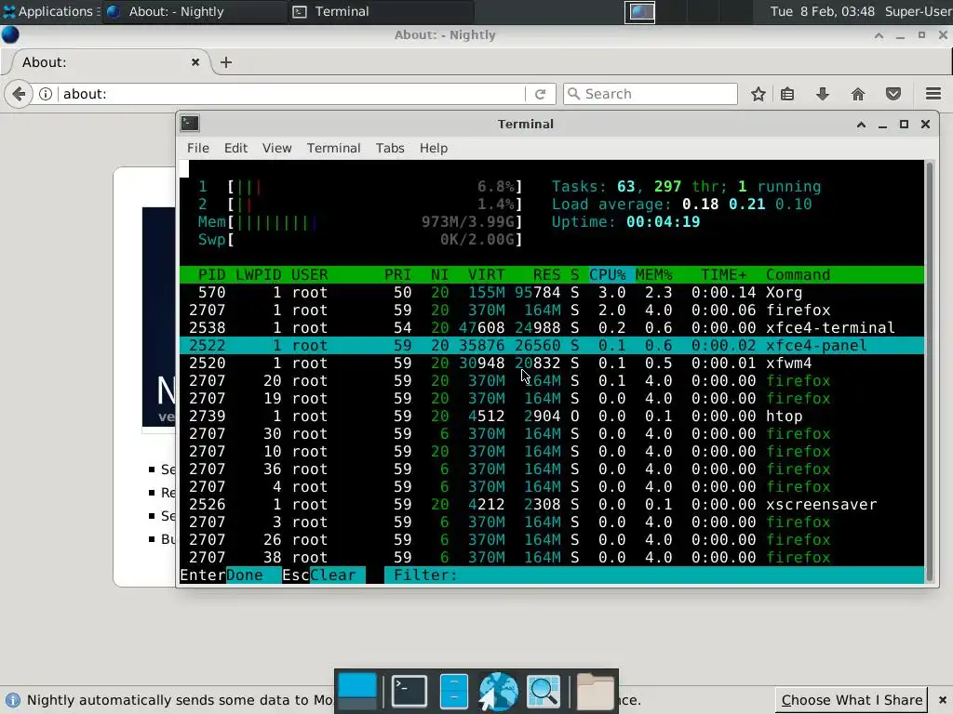Click Clear in htop filter bar

click(332, 575)
